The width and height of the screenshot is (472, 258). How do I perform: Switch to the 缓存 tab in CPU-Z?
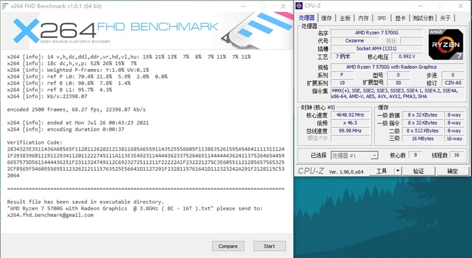click(x=326, y=18)
